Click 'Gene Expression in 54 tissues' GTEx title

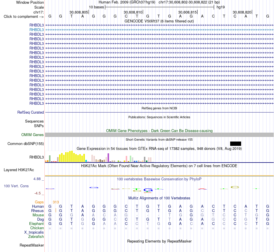pyautogui.click(x=159, y=149)
